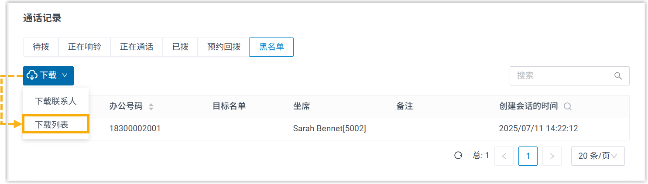Select the 黑名单 tab
Screen dimensions: 648x184
(x=271, y=47)
